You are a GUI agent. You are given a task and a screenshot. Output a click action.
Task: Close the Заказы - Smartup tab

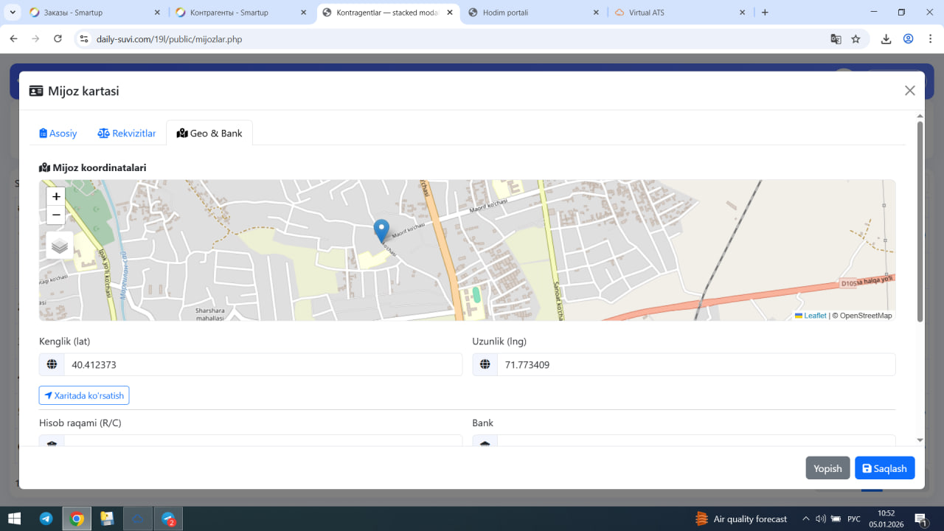(157, 13)
